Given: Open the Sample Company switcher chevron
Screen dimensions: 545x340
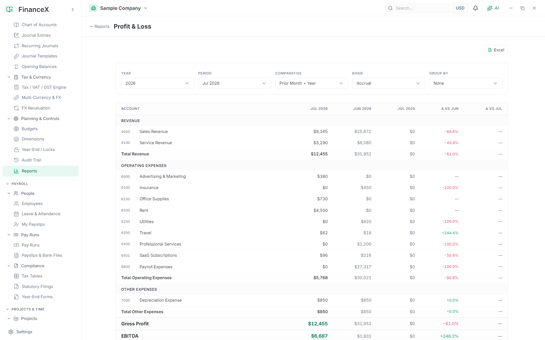Looking at the screenshot, I should [x=146, y=8].
